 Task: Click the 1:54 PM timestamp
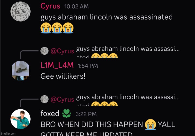tap(88, 66)
